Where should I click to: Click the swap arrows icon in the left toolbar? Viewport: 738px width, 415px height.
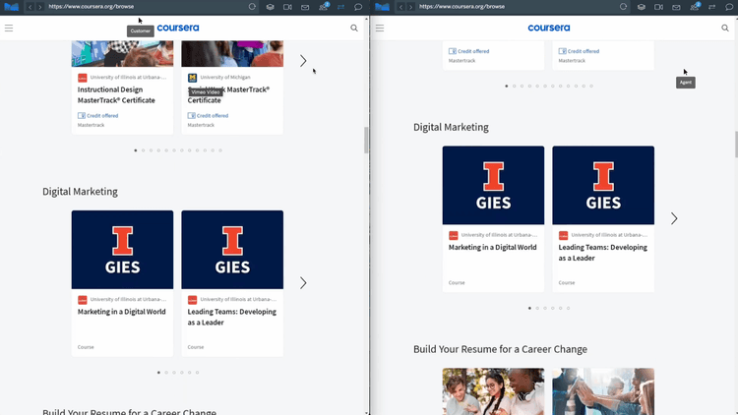pos(341,7)
